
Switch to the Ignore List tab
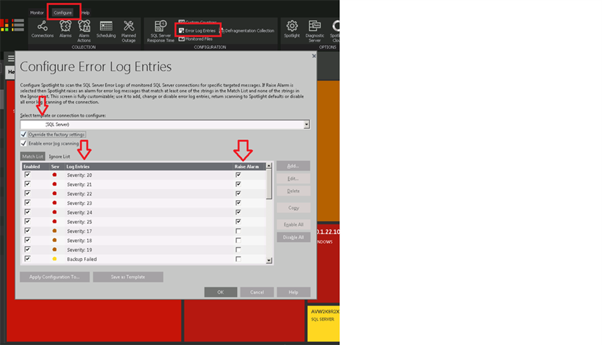[60, 156]
